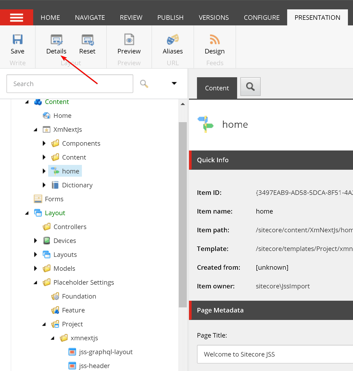Image resolution: width=353 pixels, height=371 pixels.
Task: Open the search tab next to Content
Action: pyautogui.click(x=250, y=87)
